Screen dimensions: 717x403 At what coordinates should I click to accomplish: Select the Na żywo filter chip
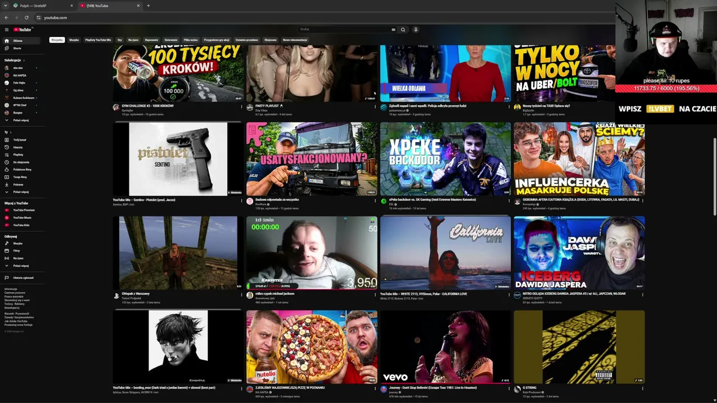click(133, 40)
